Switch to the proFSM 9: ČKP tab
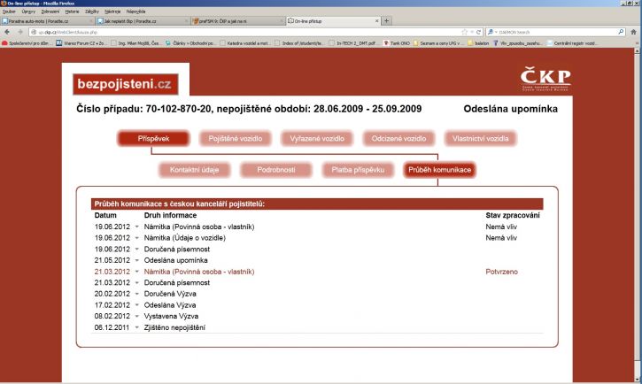Image resolution: width=642 pixels, height=384 pixels. 238,21
